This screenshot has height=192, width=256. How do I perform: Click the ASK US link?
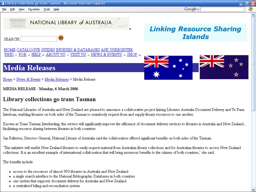[108, 50]
